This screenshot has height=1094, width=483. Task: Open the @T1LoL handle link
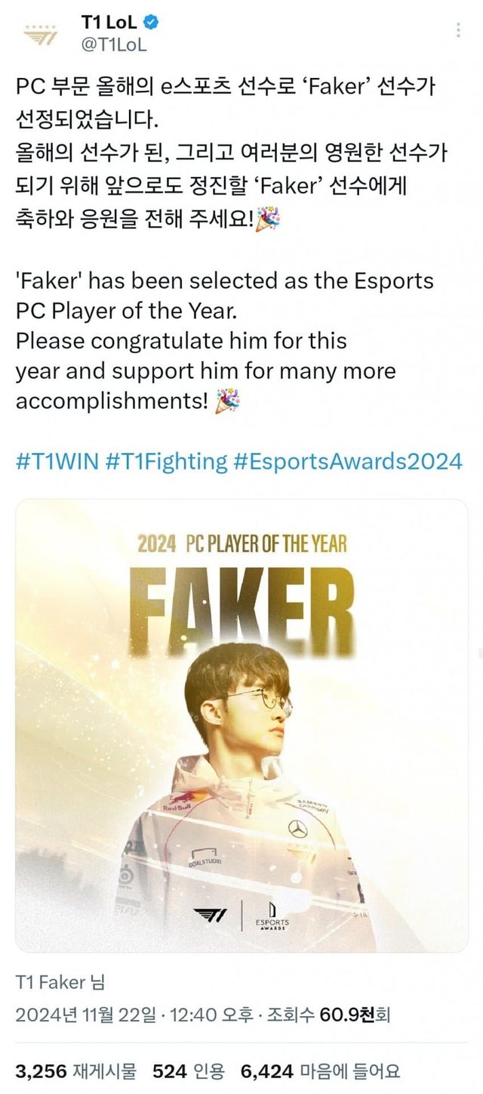(114, 45)
